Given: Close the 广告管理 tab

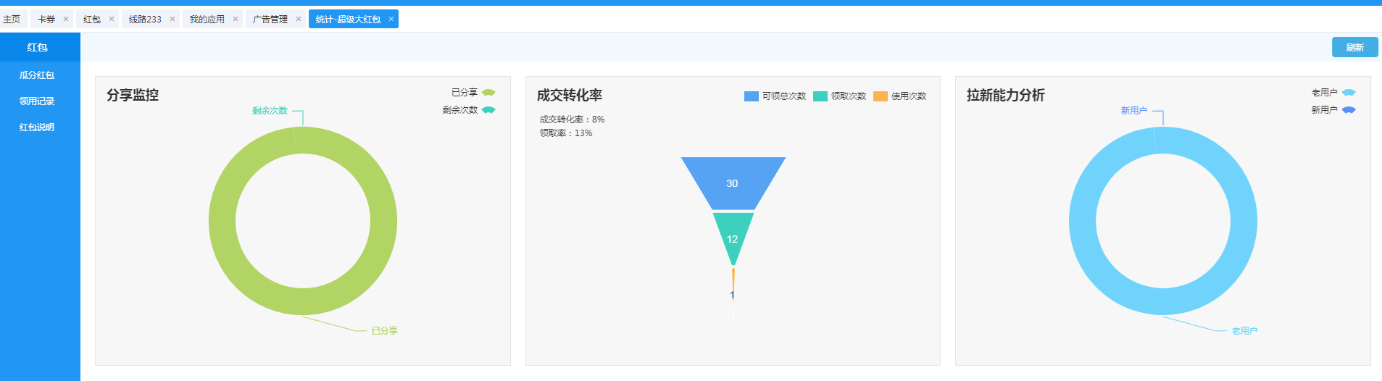Looking at the screenshot, I should pos(299,19).
